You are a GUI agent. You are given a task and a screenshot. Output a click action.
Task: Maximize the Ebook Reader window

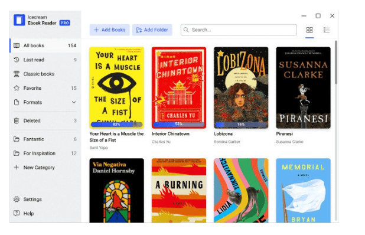click(x=318, y=16)
